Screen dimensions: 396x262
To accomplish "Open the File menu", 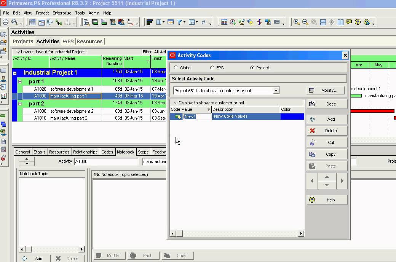I will point(6,13).
